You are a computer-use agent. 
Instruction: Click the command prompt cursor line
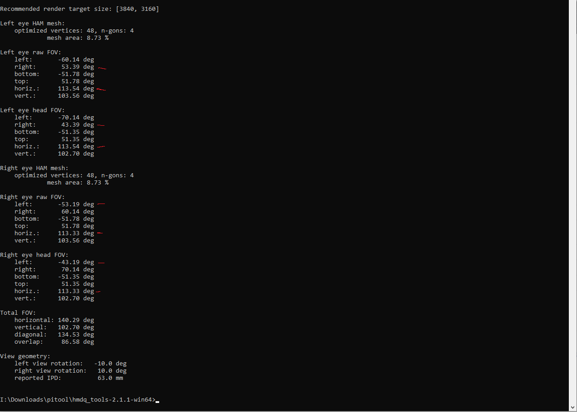click(x=80, y=400)
